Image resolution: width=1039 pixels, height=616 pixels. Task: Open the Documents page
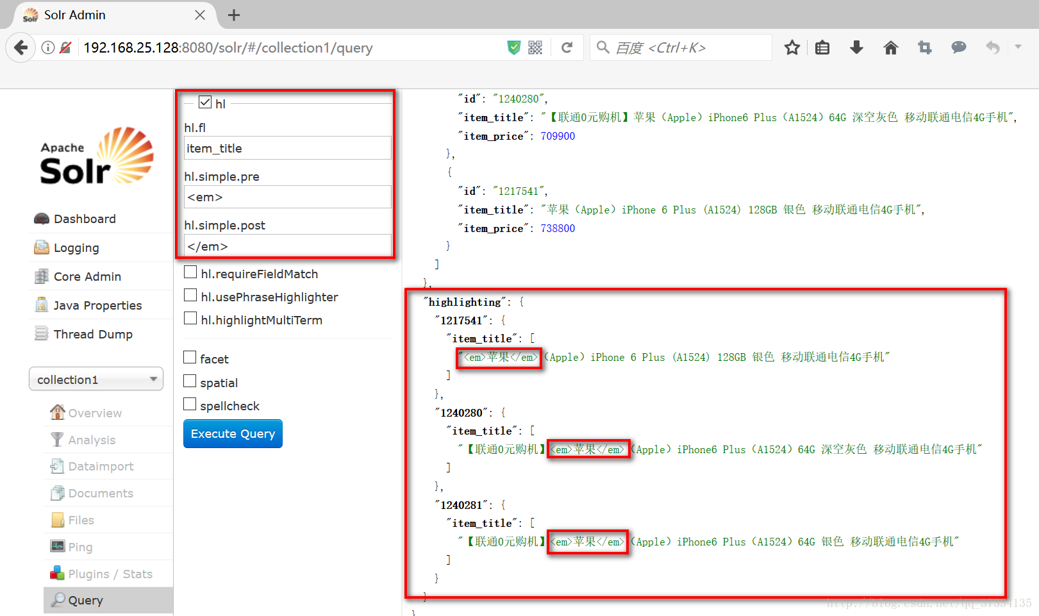coord(101,493)
